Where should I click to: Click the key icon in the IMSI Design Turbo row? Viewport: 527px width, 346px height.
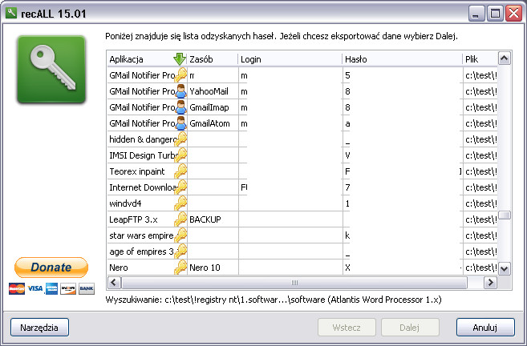(180, 155)
